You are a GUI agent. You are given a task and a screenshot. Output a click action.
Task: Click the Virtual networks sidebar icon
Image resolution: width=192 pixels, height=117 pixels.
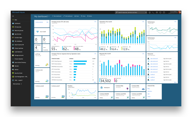coord(13,59)
